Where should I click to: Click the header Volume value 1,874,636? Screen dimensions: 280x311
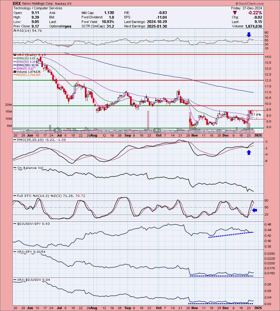[x=254, y=26]
